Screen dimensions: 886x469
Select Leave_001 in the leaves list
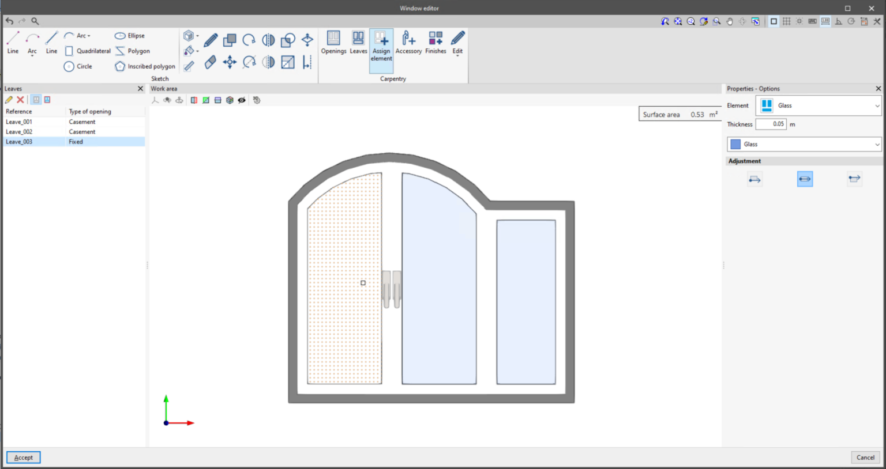[19, 122]
